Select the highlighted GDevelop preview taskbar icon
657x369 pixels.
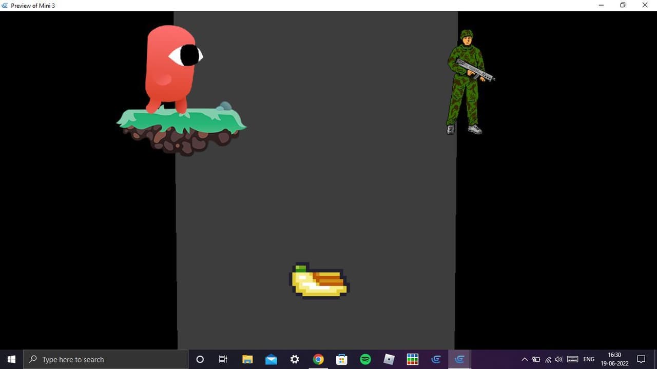click(x=460, y=359)
